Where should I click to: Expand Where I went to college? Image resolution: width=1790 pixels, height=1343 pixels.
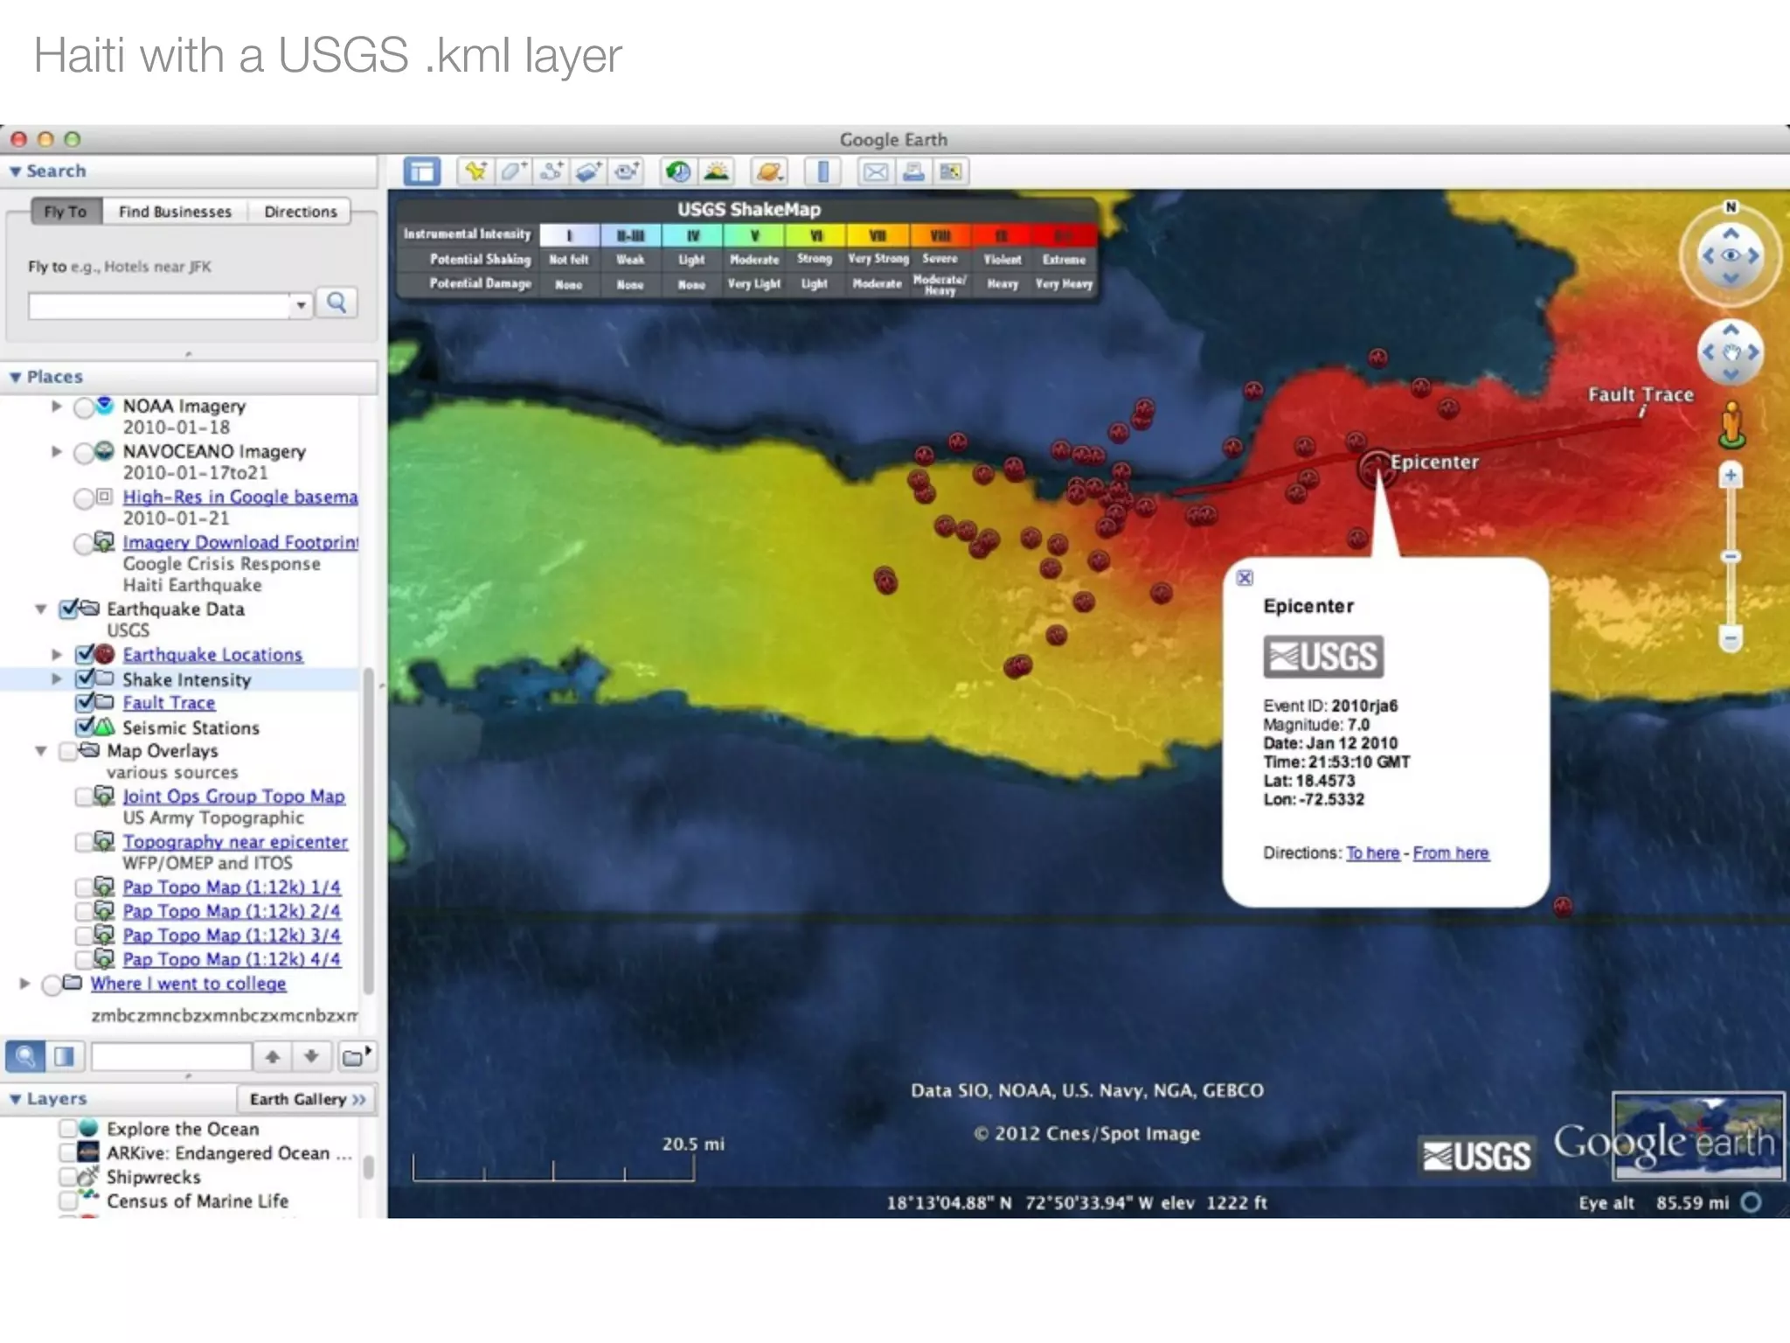[24, 984]
